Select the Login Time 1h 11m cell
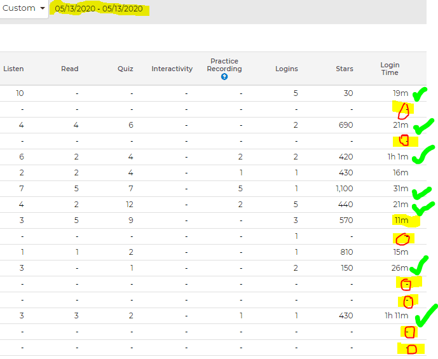438x359 pixels. tap(397, 316)
